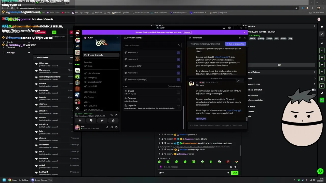Uncheck the Konuşma 3 channel checkbox

[178, 59]
